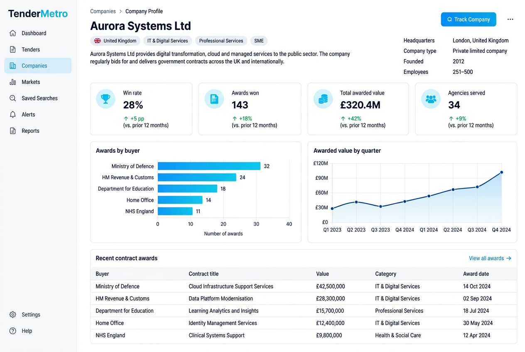Click the Help question mark icon
Viewport: 525px width, 352px height.
point(13,331)
